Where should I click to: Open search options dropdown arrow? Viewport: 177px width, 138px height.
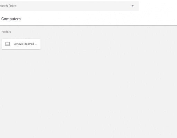point(133,6)
